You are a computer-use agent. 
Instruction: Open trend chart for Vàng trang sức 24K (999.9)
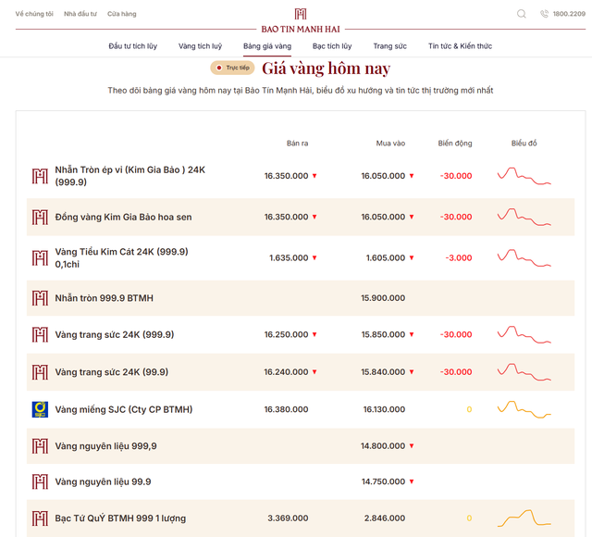tap(524, 334)
